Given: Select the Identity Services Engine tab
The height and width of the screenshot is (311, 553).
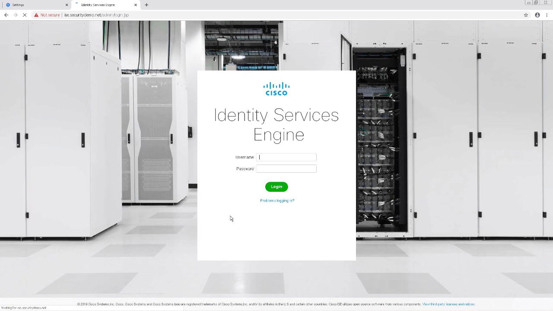Looking at the screenshot, I should [105, 5].
